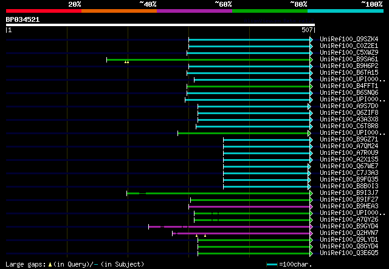Open the UniRef100_C0Z2E1 hit label
The height and width of the screenshot is (269, 389).
click(349, 46)
